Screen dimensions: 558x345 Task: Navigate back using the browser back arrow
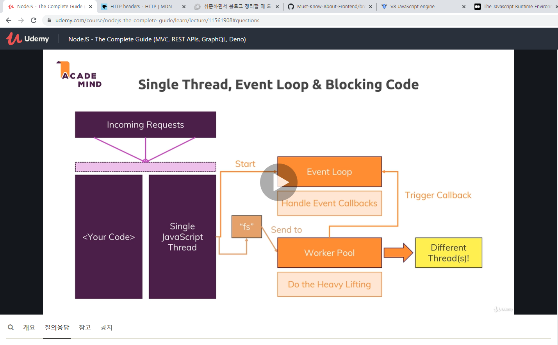(x=8, y=20)
